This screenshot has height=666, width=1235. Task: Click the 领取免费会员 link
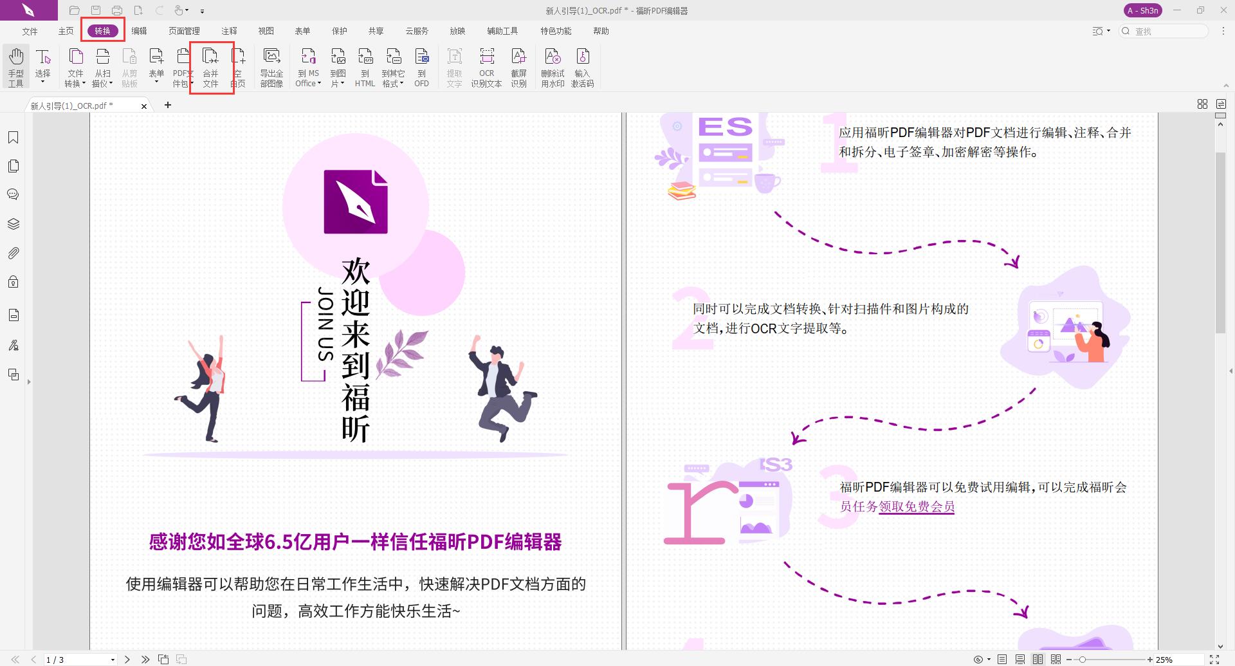click(x=916, y=507)
